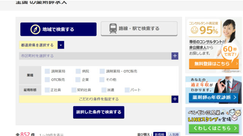Click the ベンゼン三兄弟 LINE stamp banner image
The image size is (243, 136).
pos(213,121)
